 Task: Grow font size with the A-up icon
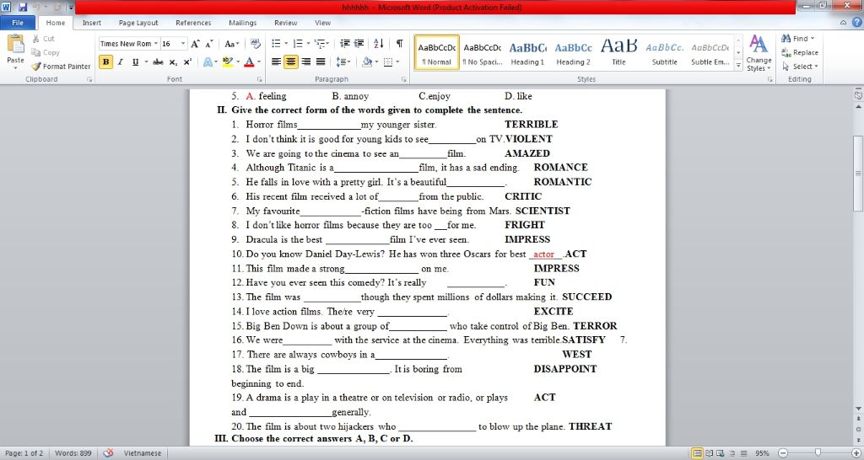coord(195,44)
